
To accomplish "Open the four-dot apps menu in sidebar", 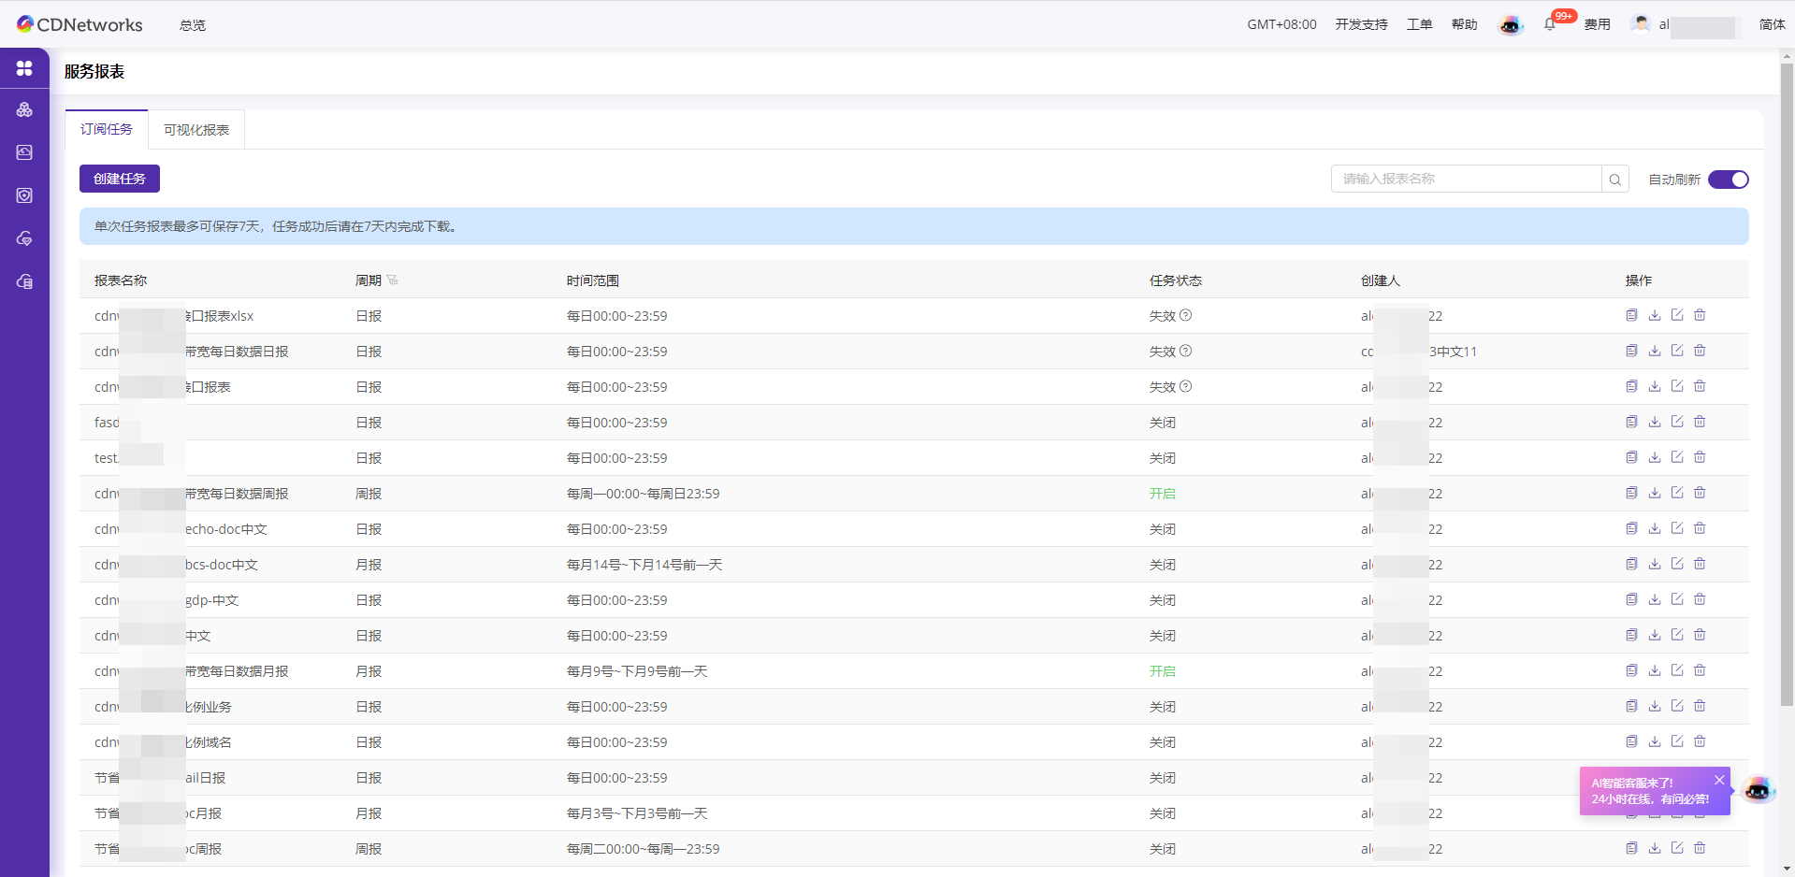I will pos(24,68).
